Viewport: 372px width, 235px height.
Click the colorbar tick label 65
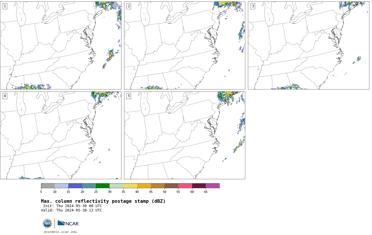pos(206,192)
